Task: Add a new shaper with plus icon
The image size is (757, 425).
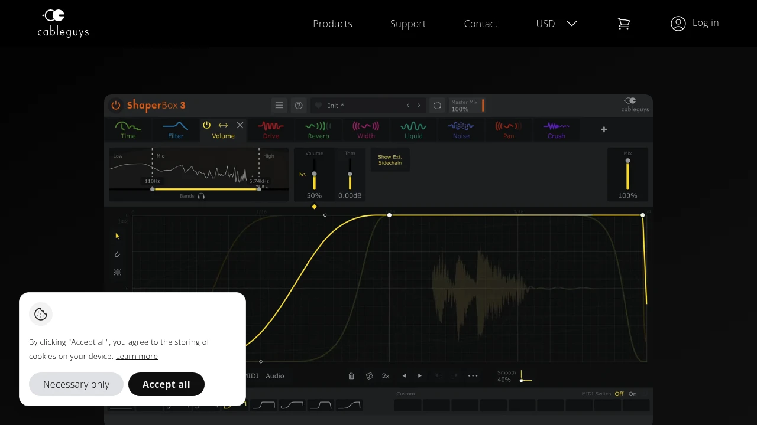Action: click(604, 129)
